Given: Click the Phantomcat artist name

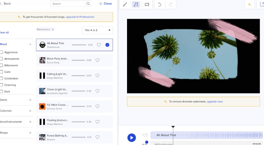Looking at the screenshot, I should [x=53, y=47].
